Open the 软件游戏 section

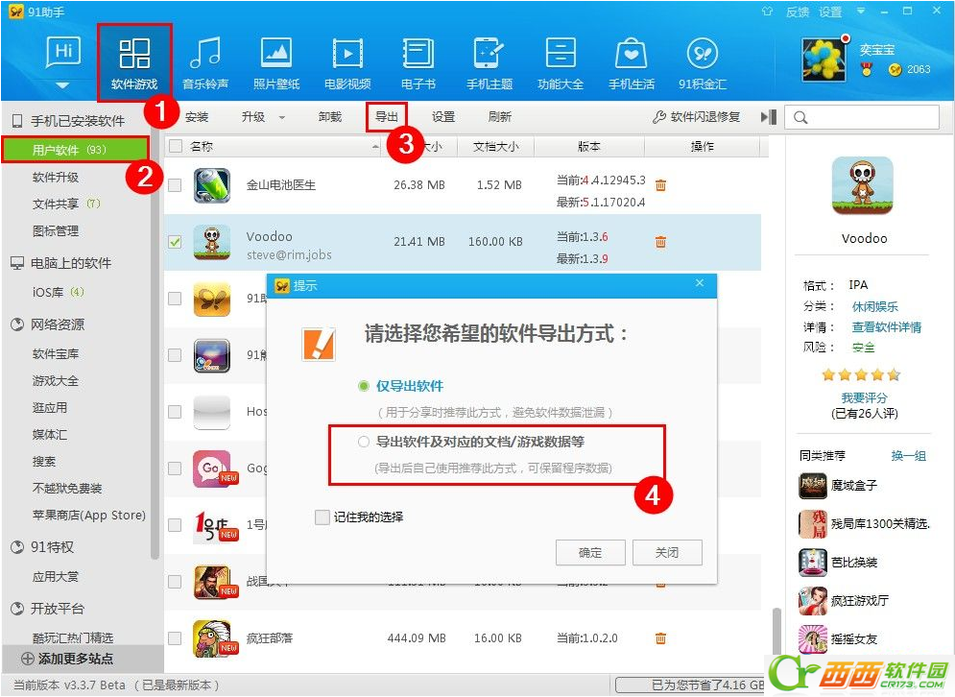pyautogui.click(x=134, y=62)
